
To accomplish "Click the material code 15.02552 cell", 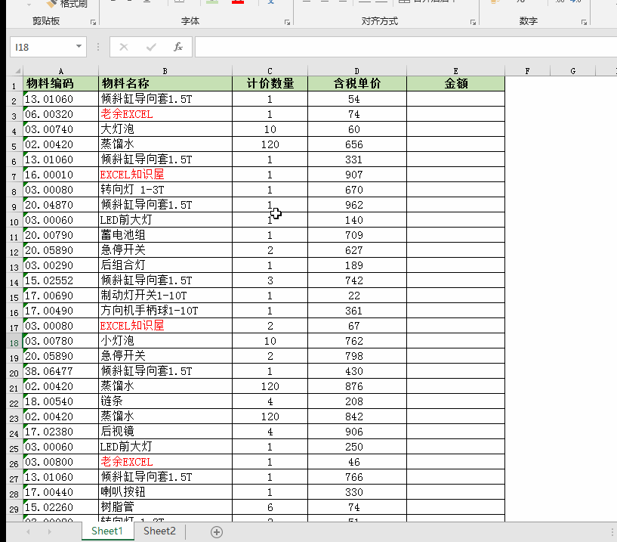I will pyautogui.click(x=60, y=280).
